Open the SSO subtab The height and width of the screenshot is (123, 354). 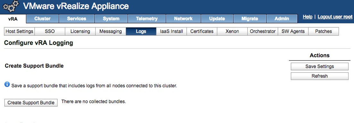pos(50,31)
